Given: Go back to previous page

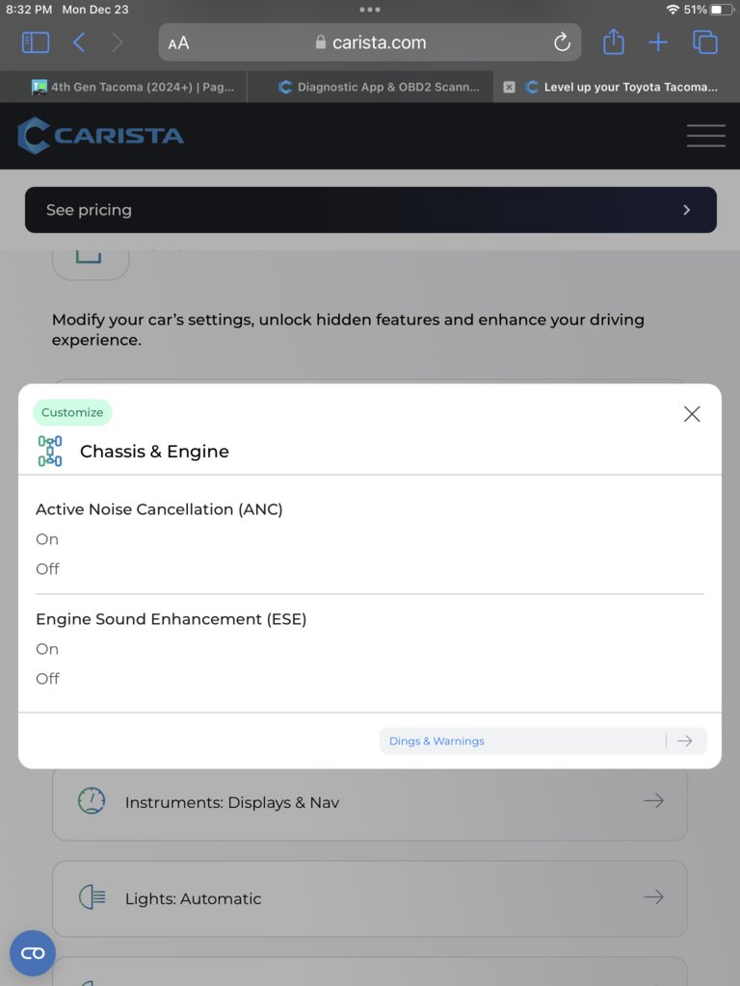Looking at the screenshot, I should coord(79,42).
